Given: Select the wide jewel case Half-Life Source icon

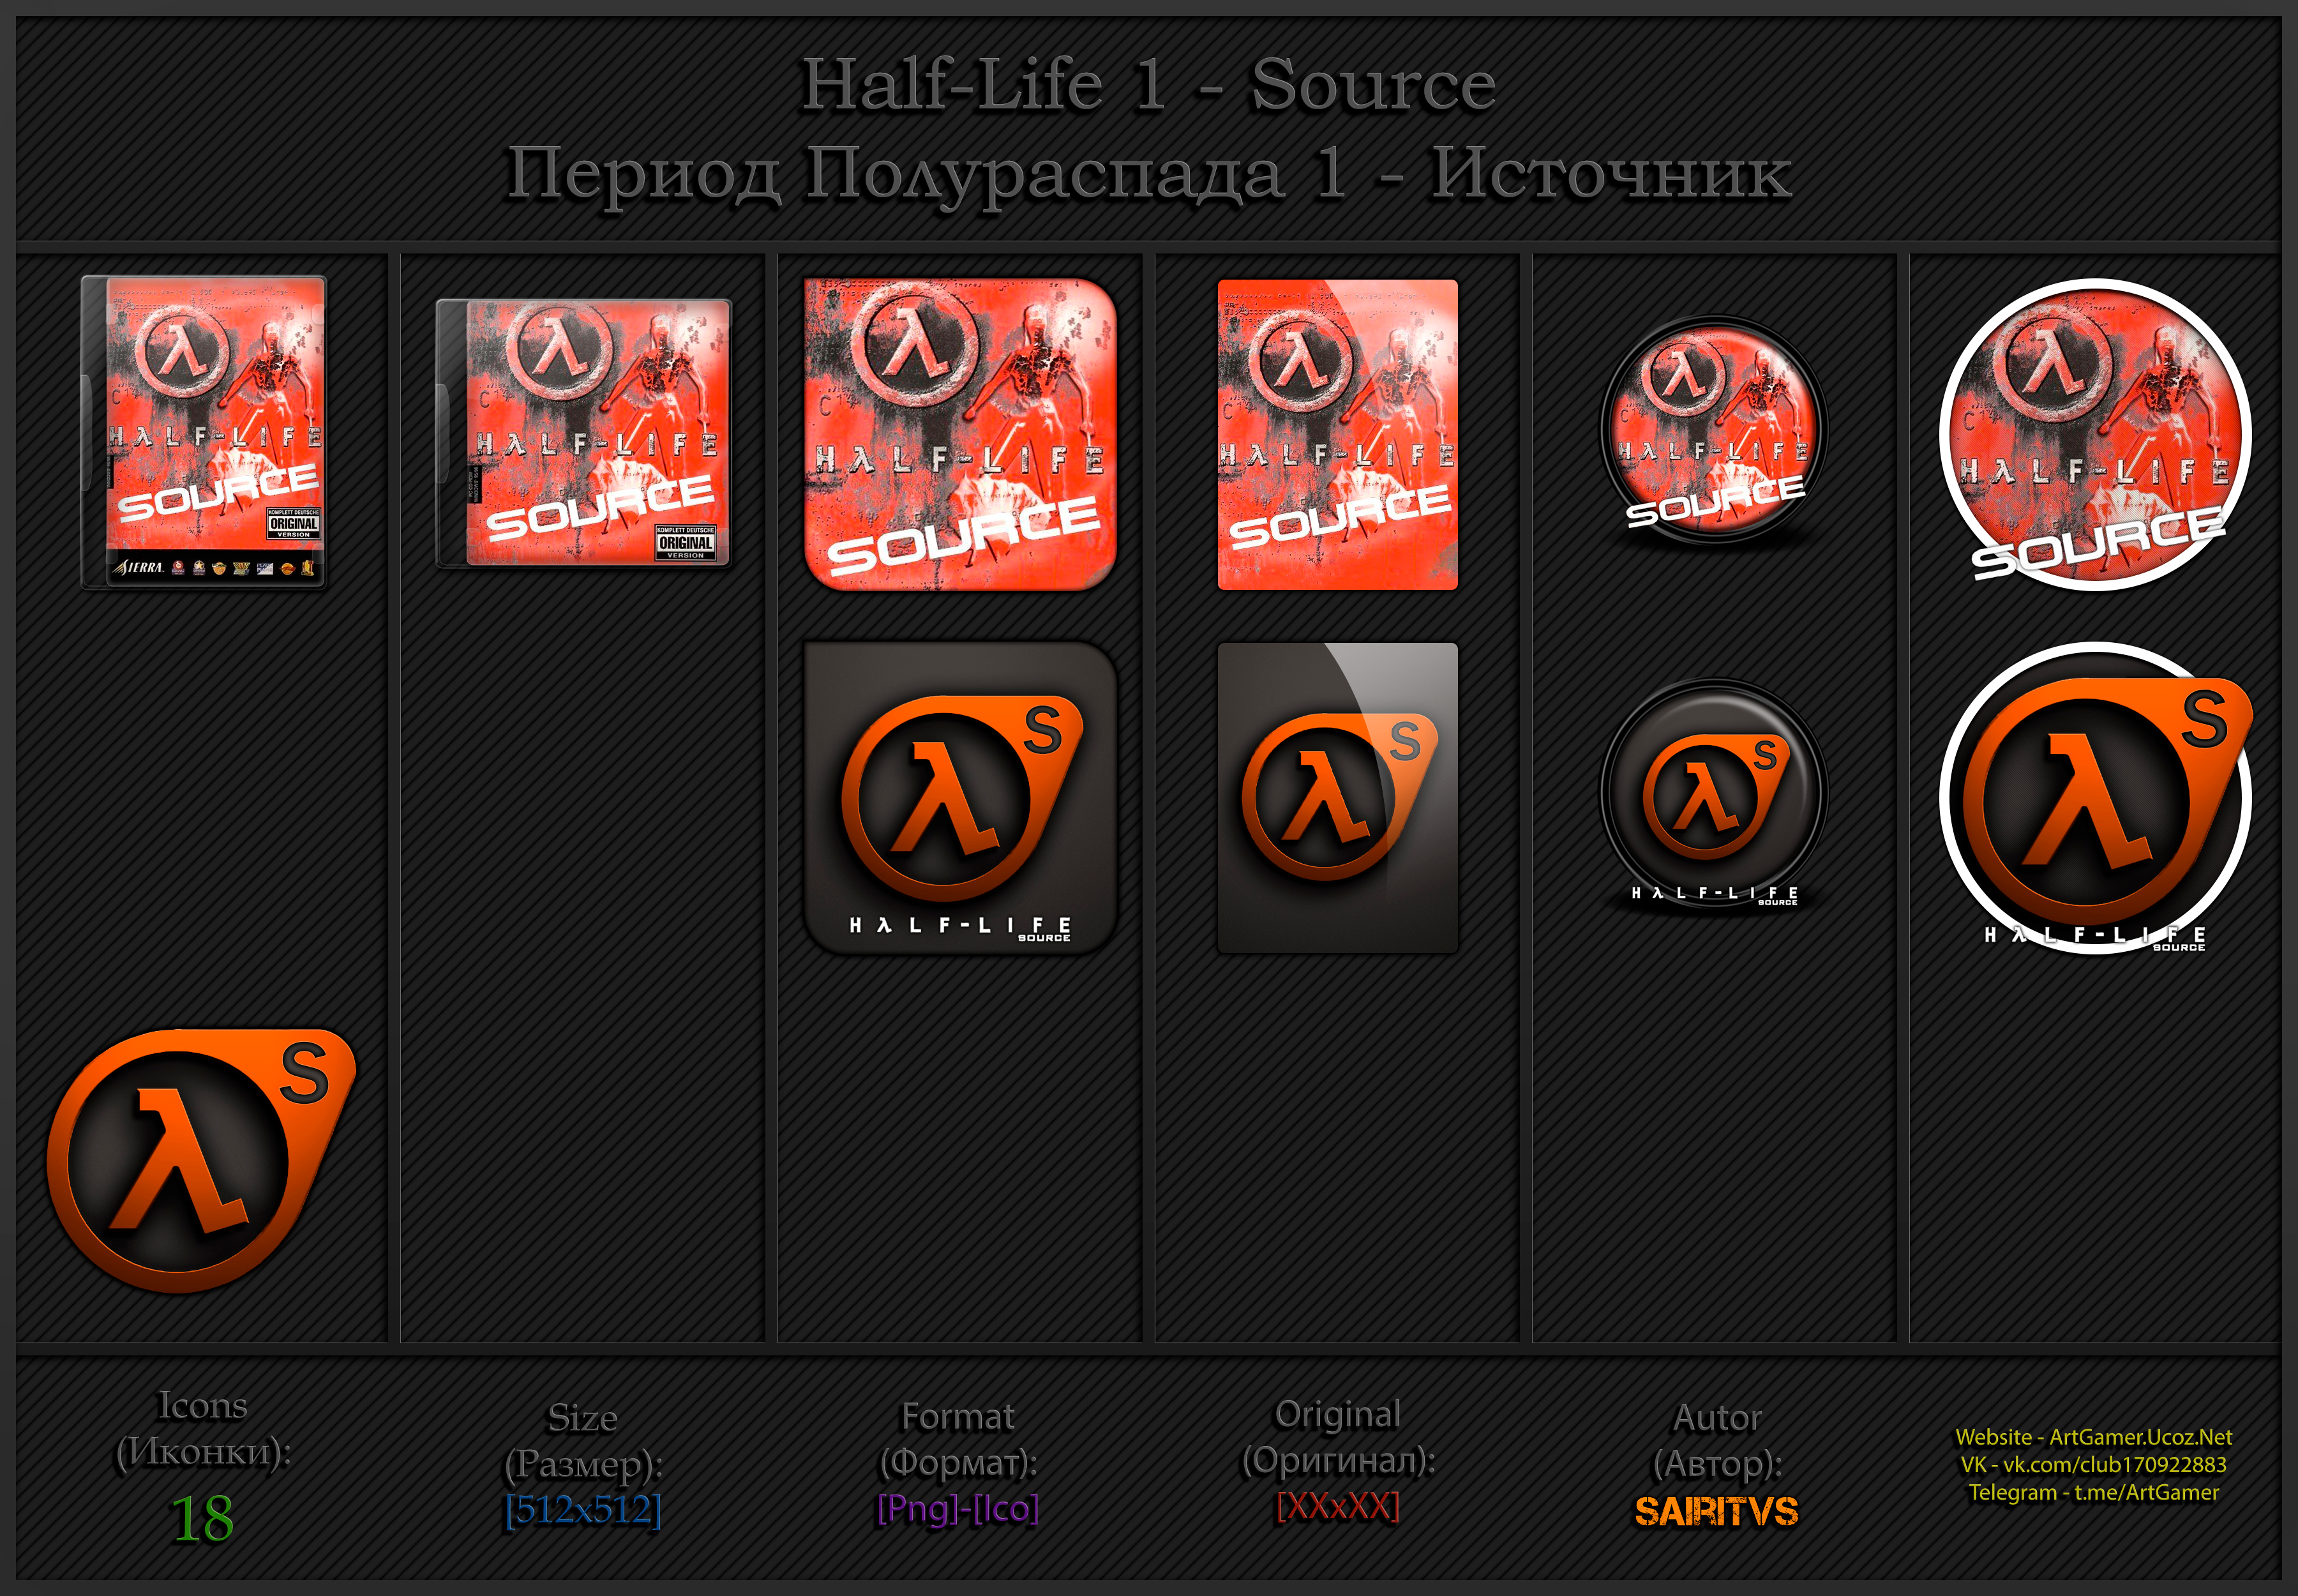Looking at the screenshot, I should pos(584,433).
